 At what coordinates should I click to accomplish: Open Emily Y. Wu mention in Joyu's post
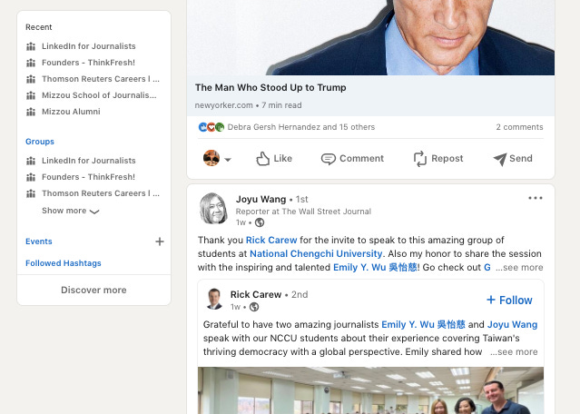point(375,268)
